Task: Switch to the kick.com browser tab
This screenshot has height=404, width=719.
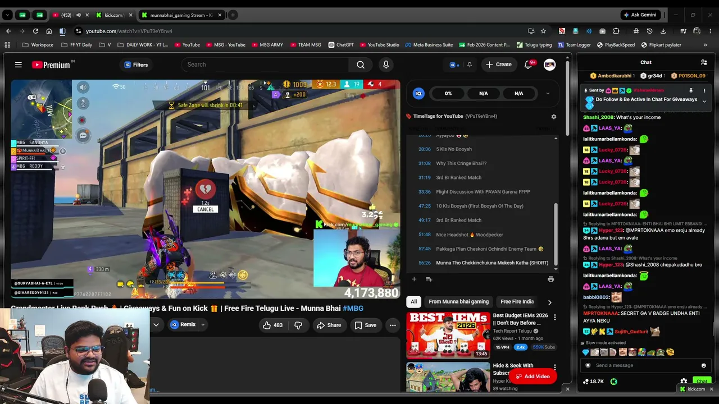Action: click(113, 15)
